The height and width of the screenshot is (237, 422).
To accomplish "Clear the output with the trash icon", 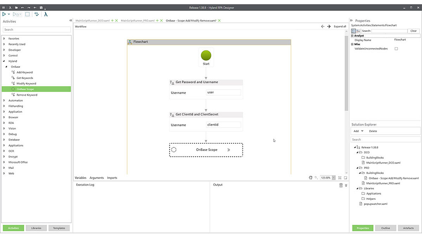I will (x=341, y=185).
